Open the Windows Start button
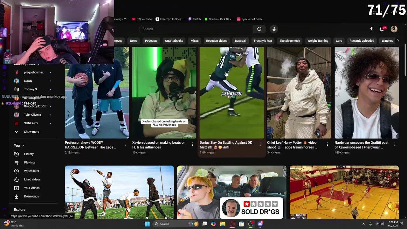This screenshot has width=407, height=229. (147, 224)
